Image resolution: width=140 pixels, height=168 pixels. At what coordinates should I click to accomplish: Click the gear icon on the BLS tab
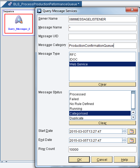click(x=10, y=4)
